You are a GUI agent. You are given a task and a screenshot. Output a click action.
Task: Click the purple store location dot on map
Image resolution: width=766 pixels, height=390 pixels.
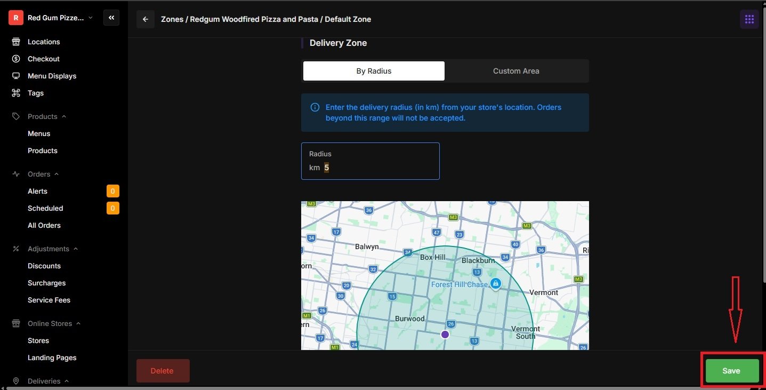(445, 335)
